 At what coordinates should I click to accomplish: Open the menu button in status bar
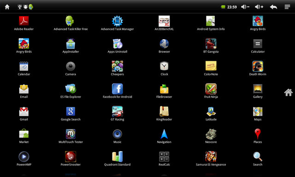tap(287, 7)
